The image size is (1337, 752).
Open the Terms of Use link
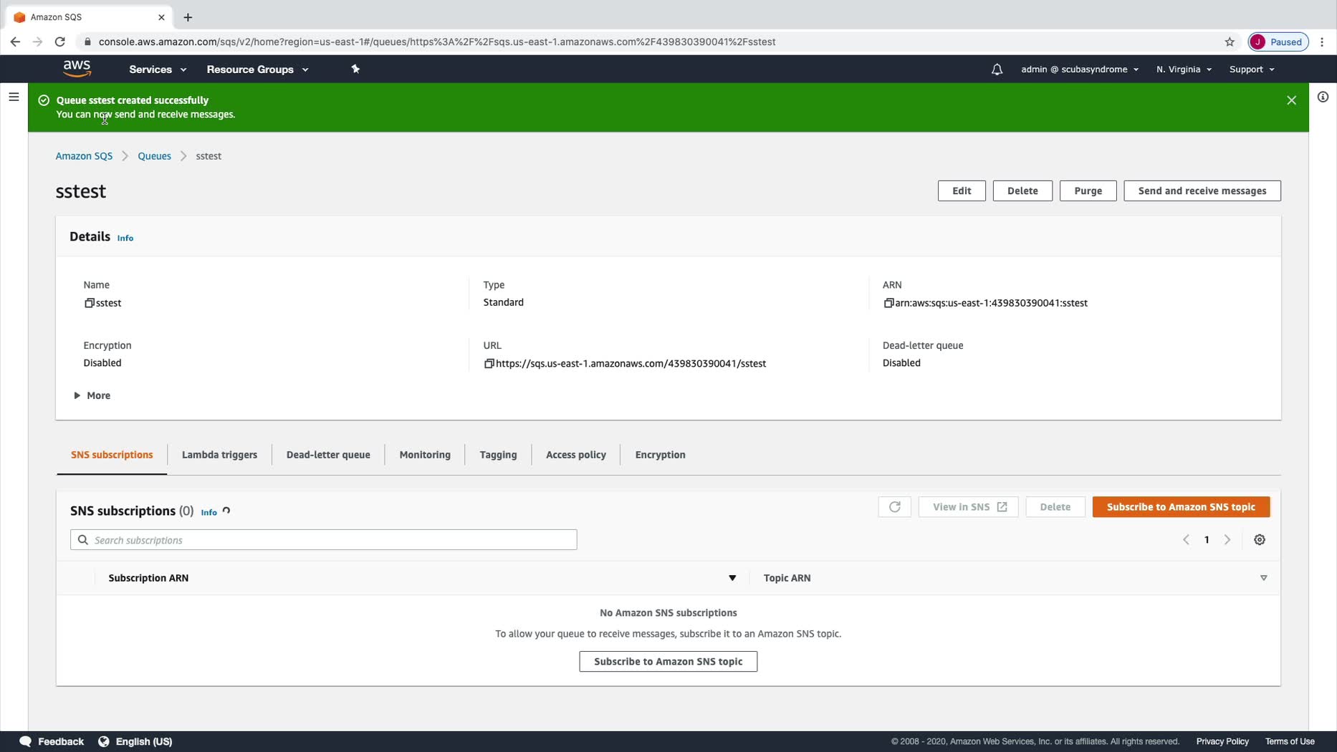pyautogui.click(x=1290, y=741)
